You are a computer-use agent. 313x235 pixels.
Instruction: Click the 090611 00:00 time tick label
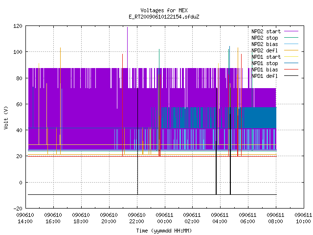click(164, 218)
